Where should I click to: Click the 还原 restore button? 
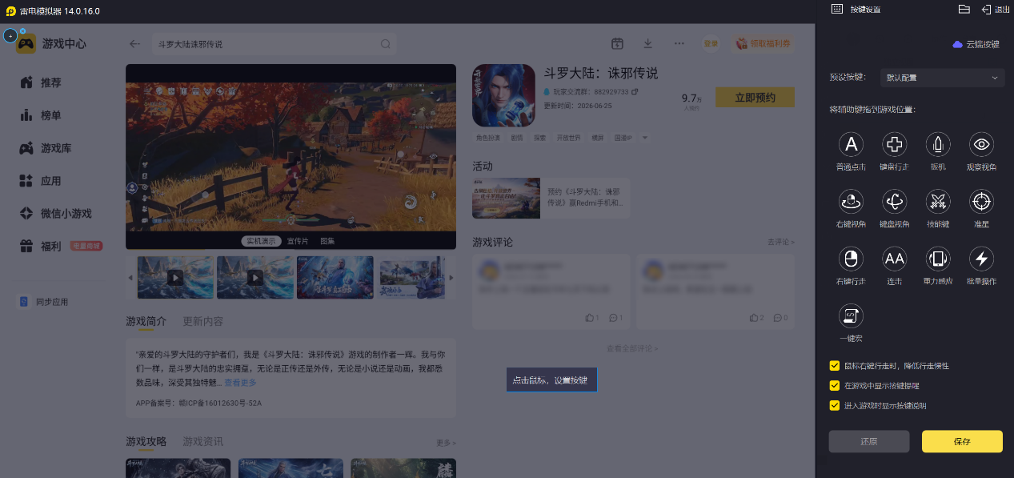[x=869, y=441]
